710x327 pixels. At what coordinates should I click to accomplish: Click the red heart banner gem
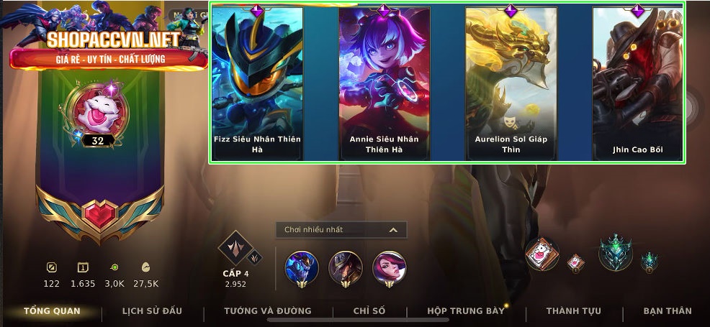100,214
